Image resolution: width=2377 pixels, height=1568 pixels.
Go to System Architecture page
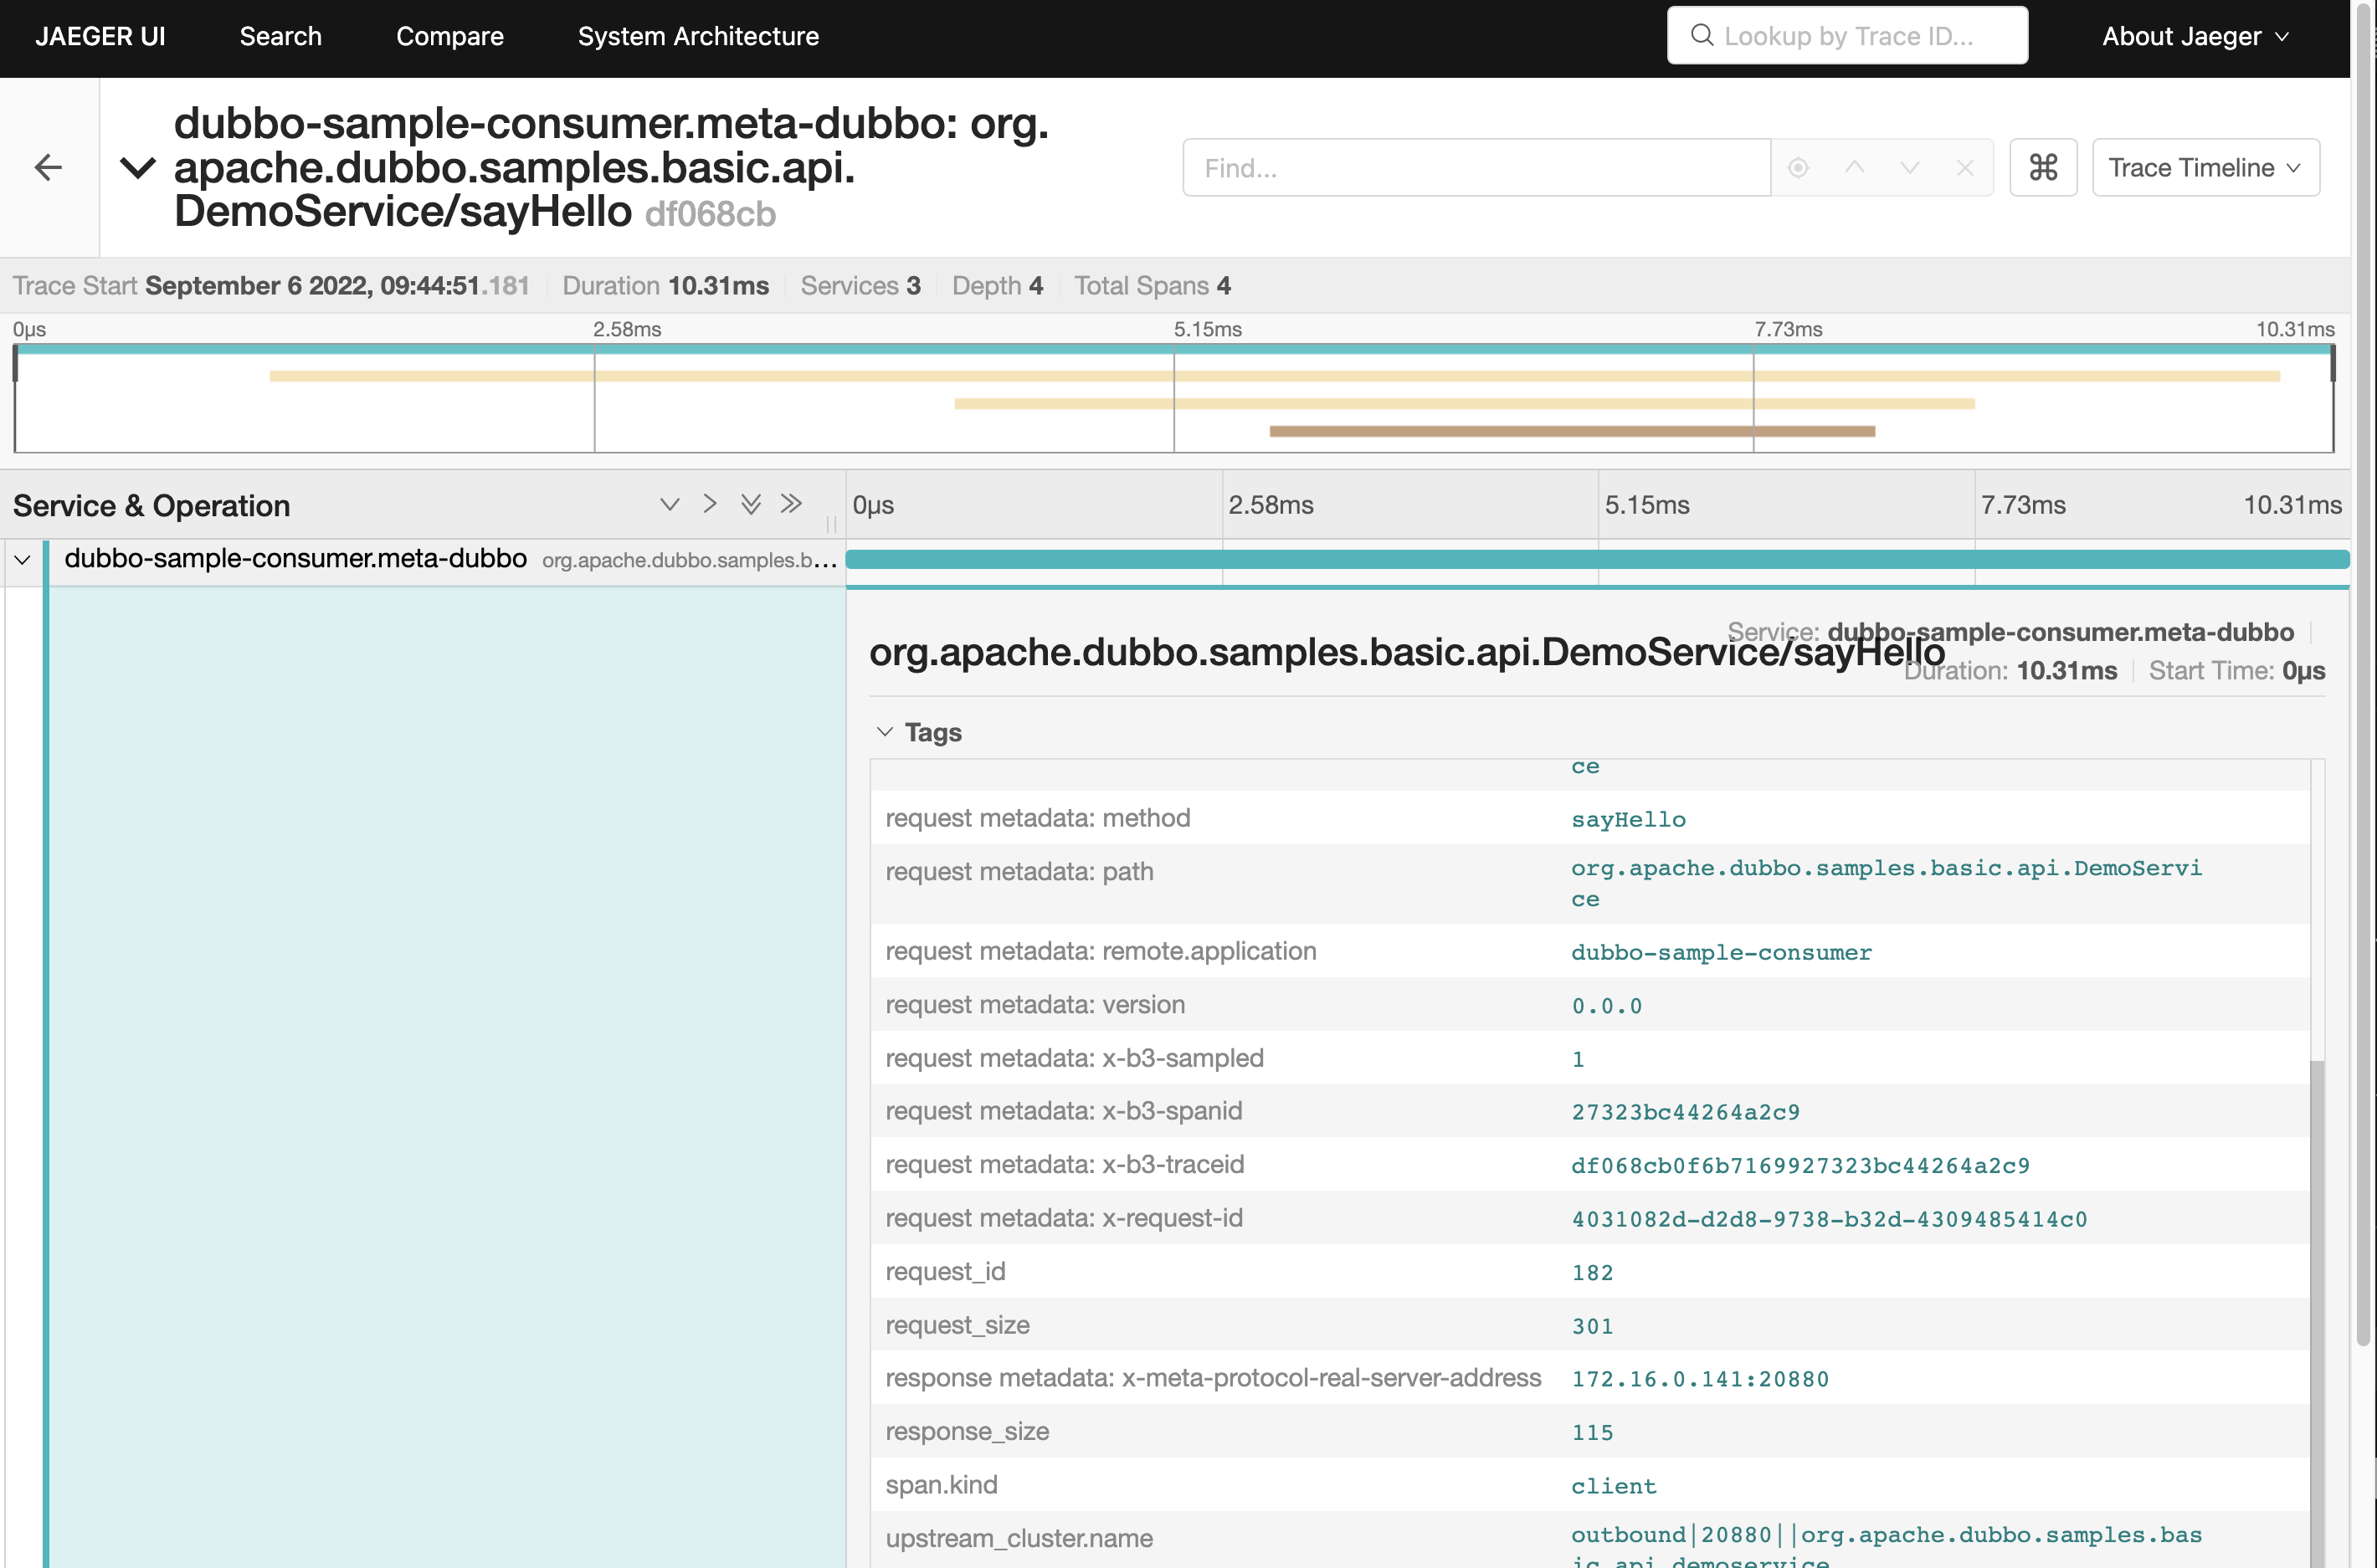pyautogui.click(x=697, y=36)
